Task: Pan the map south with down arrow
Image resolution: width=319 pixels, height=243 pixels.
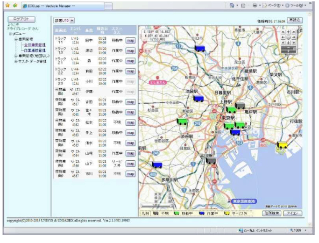Action: tap(289, 43)
